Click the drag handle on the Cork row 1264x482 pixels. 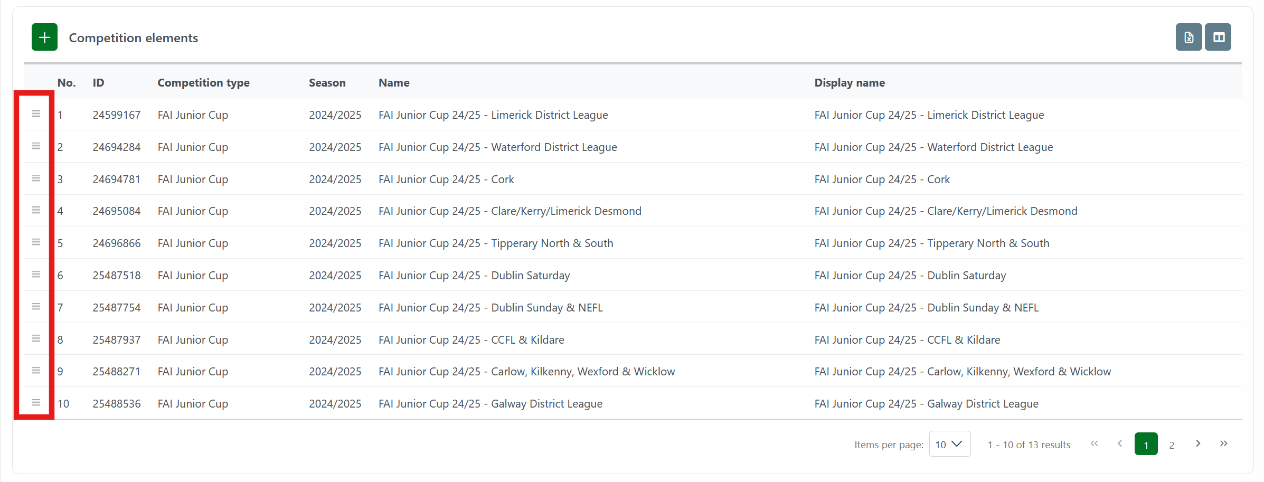[x=36, y=178]
